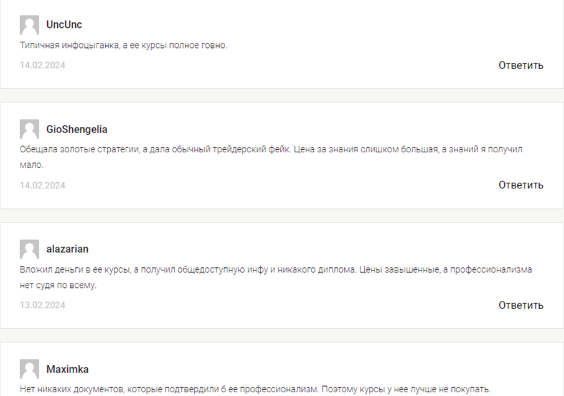Click UncUnc's avatar icon

click(29, 25)
